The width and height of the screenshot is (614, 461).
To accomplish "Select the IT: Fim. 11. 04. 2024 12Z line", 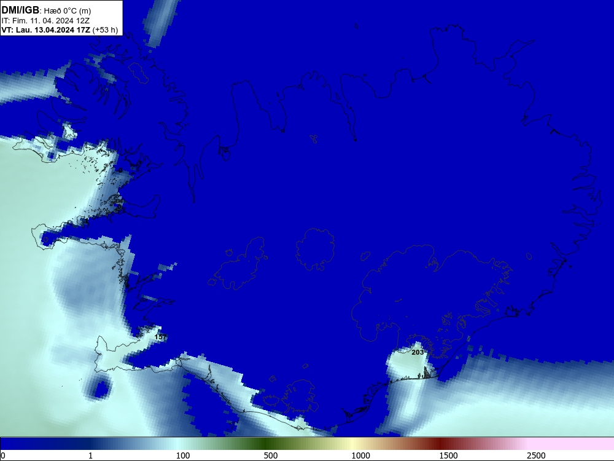I will pos(45,20).
